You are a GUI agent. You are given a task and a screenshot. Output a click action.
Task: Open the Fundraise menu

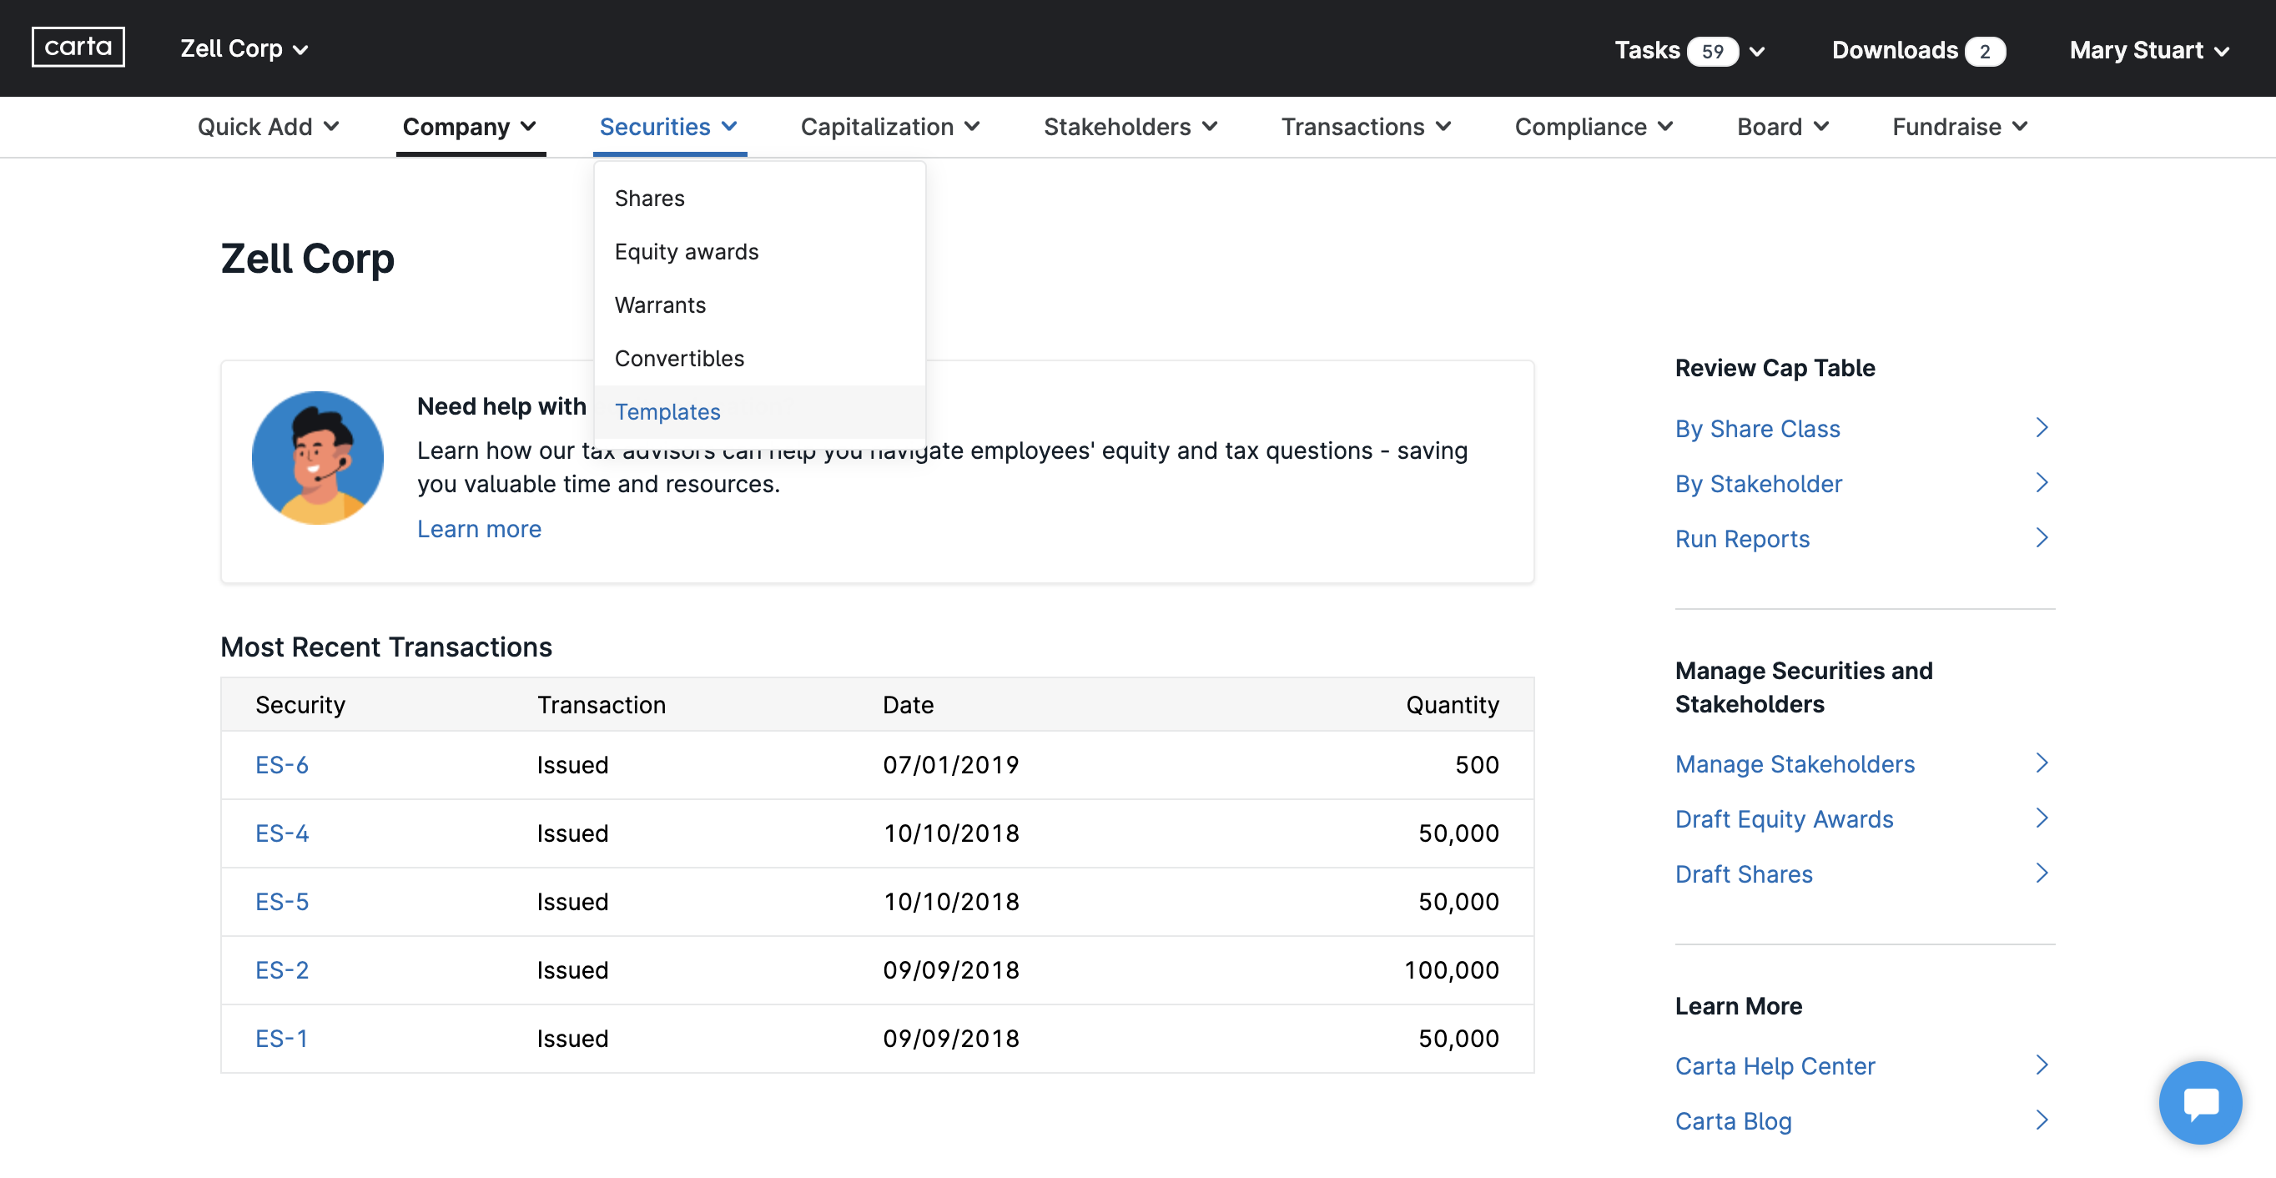(x=1960, y=126)
